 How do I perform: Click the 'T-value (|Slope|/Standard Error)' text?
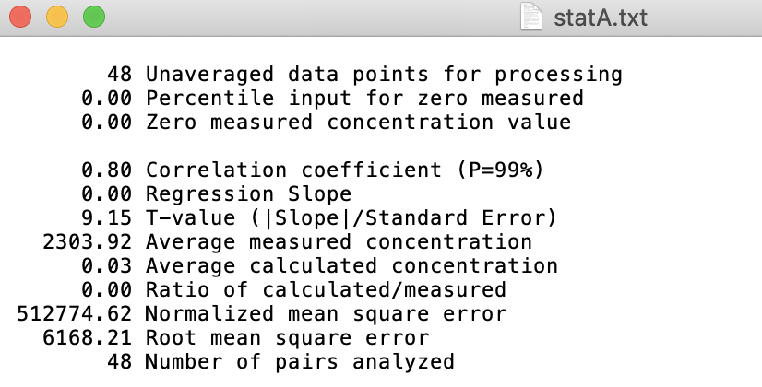point(351,217)
